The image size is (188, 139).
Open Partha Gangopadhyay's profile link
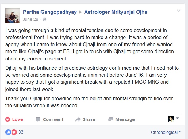[50, 12]
